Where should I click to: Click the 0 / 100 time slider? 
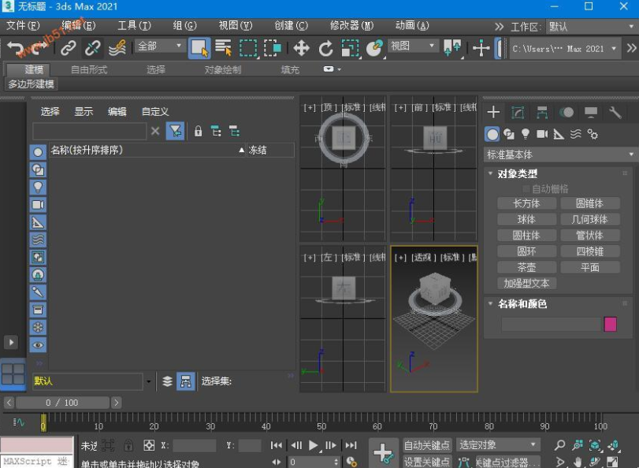click(62, 403)
